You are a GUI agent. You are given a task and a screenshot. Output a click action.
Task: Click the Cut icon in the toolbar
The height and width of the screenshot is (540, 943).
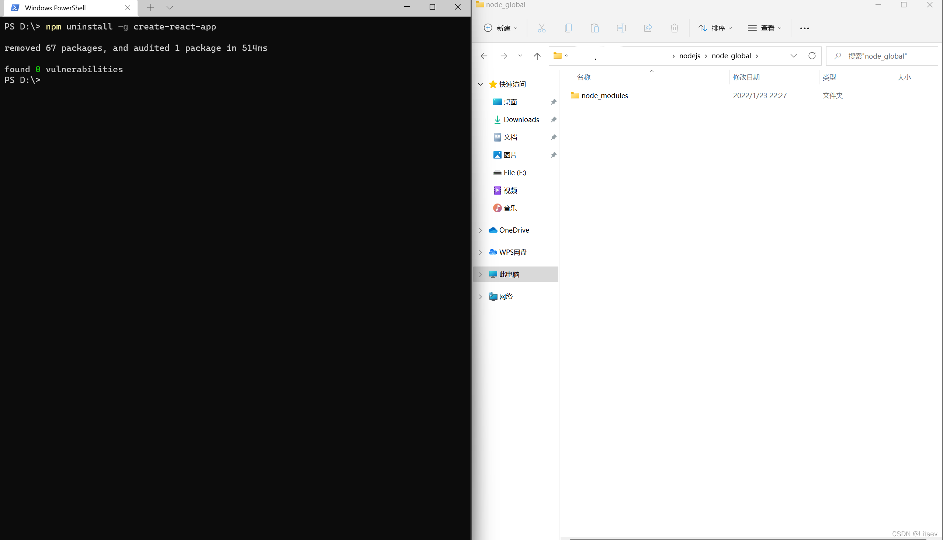542,28
